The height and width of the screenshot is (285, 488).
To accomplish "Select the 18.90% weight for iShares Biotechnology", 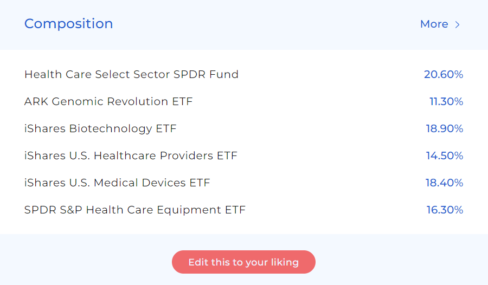I will tap(445, 128).
